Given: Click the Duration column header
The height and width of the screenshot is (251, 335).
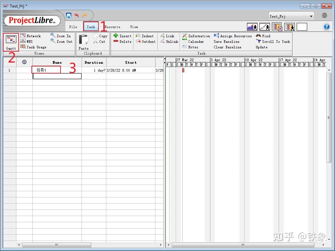Looking at the screenshot, I should [94, 62].
